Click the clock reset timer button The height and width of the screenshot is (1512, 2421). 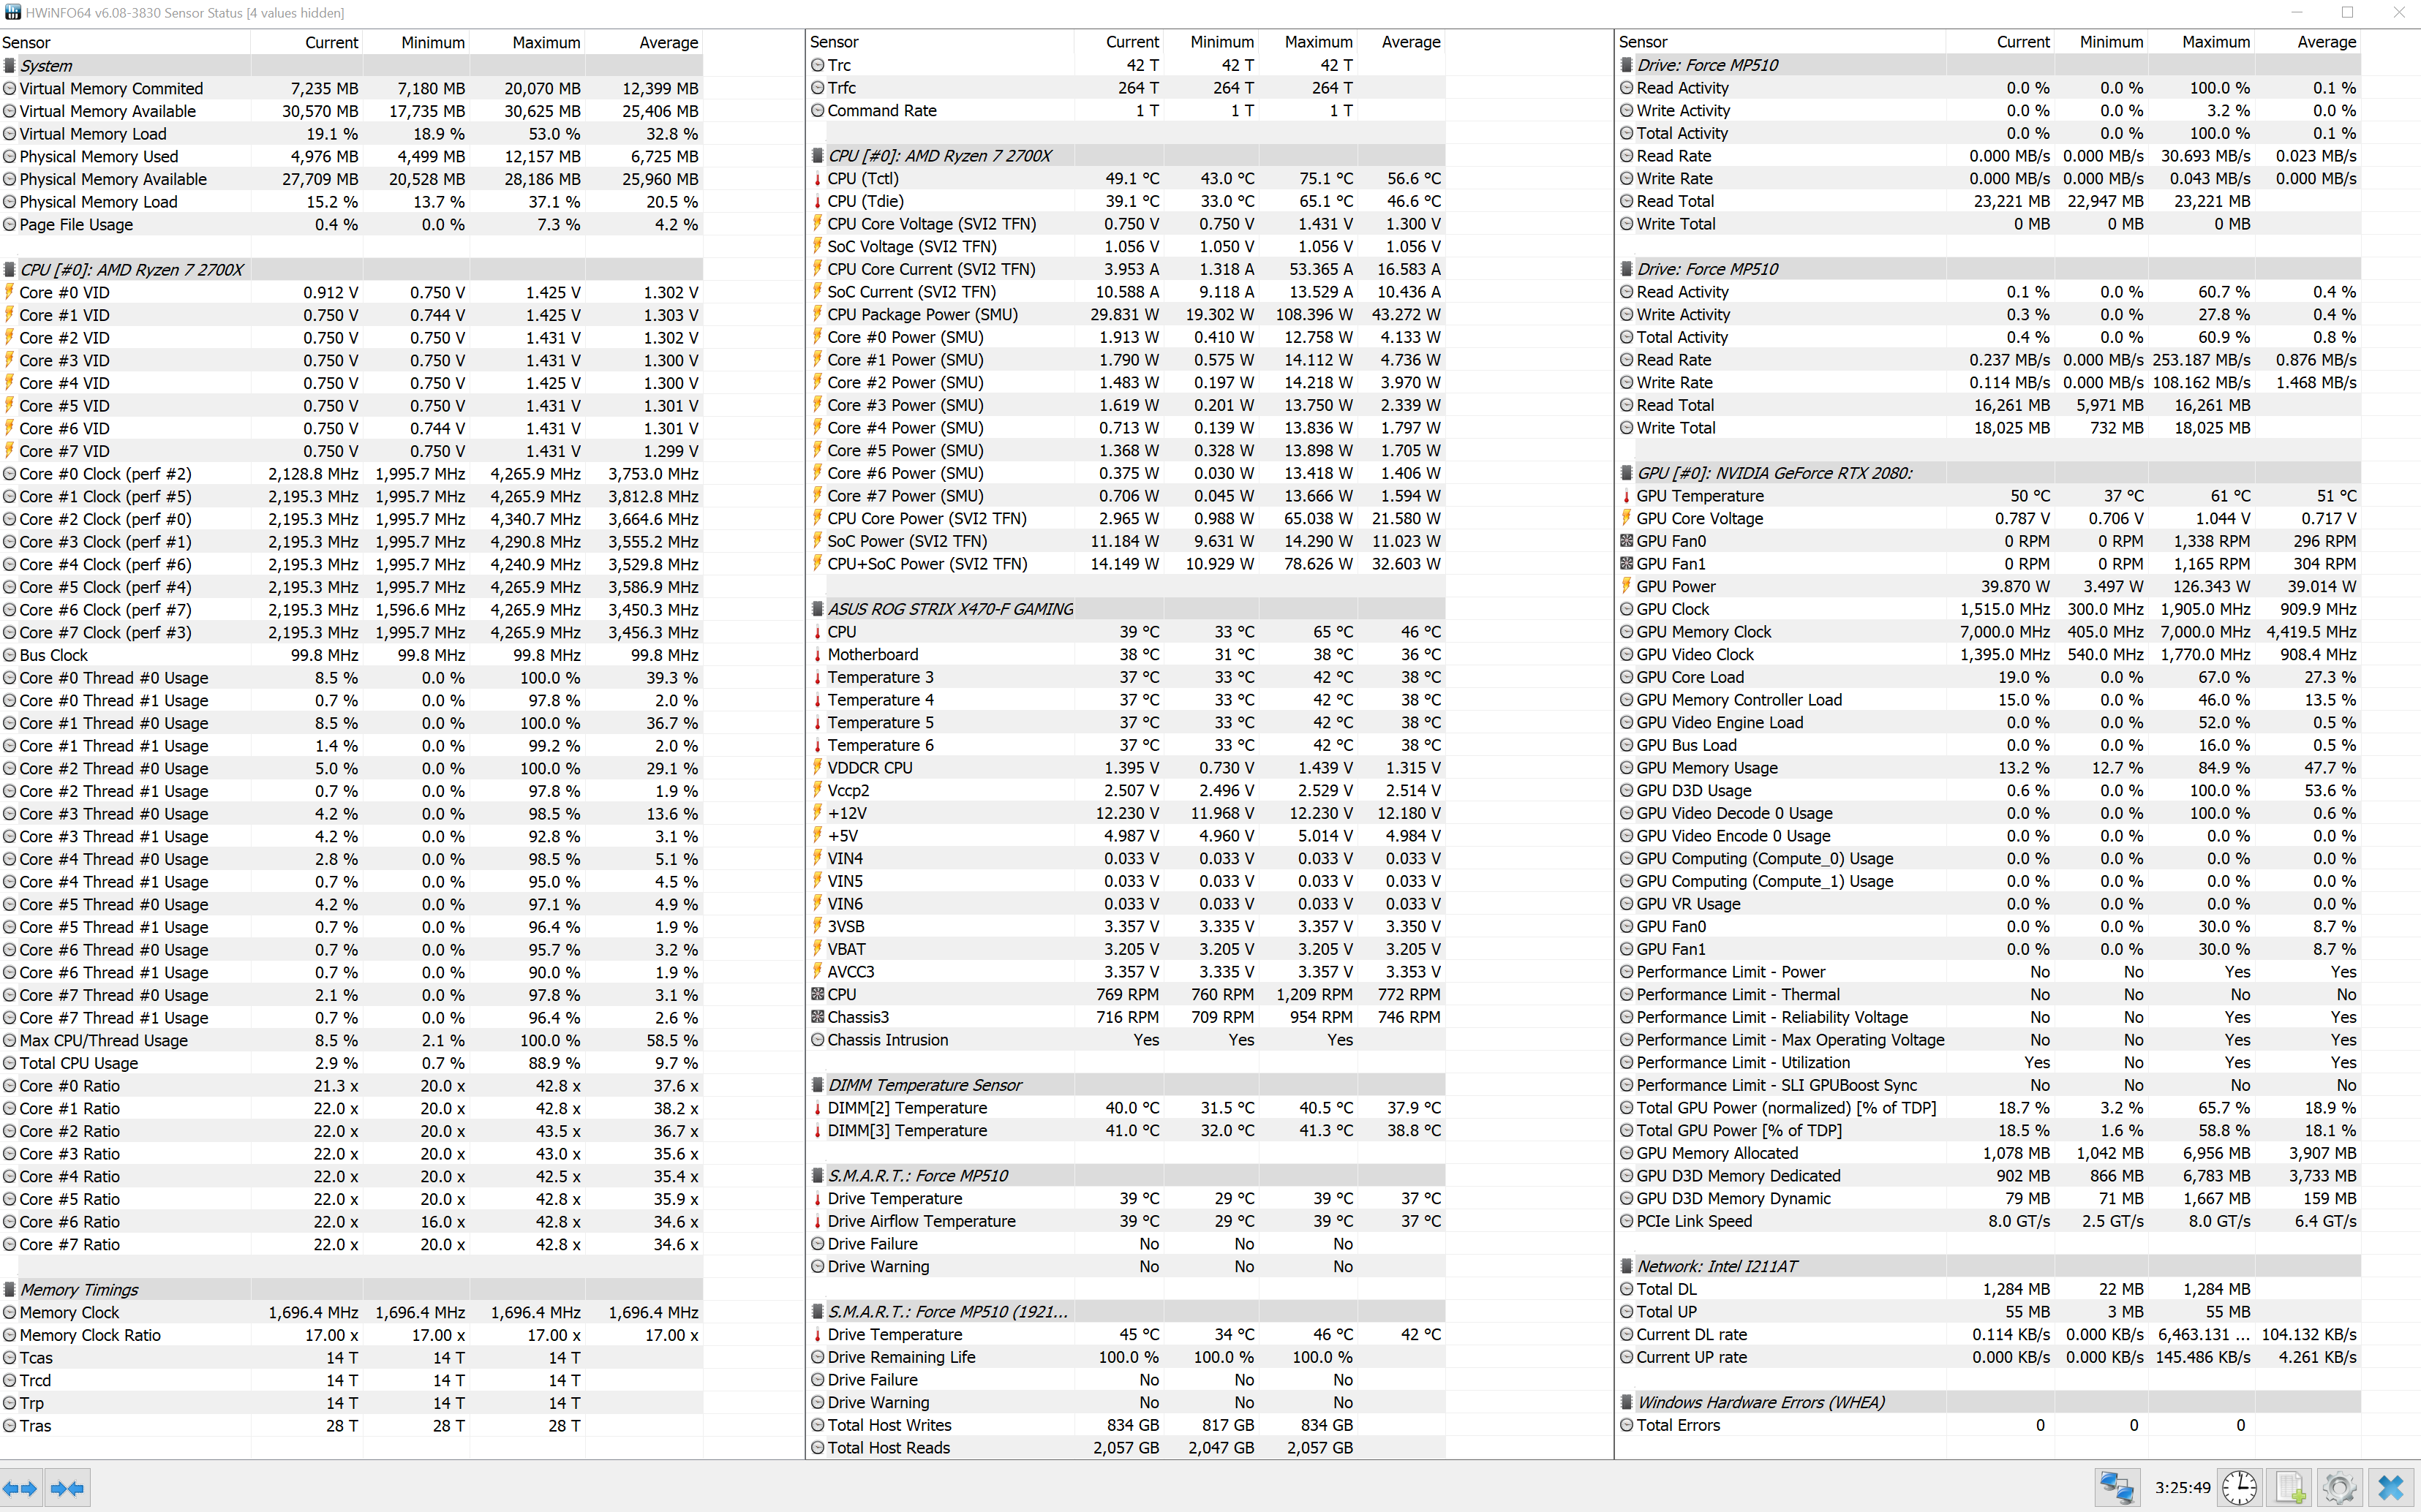tap(2239, 1488)
